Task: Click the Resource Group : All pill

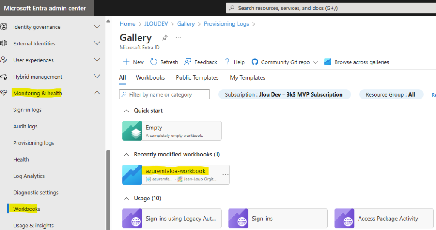Action: (391, 94)
